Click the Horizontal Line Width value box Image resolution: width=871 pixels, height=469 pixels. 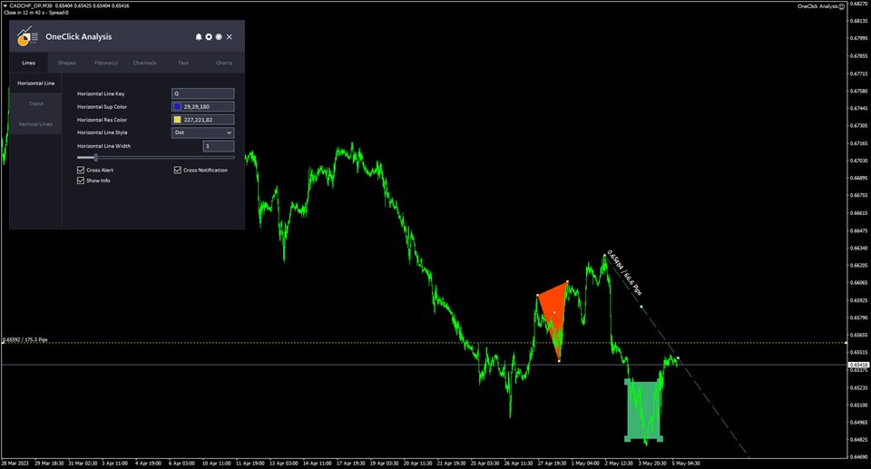[x=219, y=146]
